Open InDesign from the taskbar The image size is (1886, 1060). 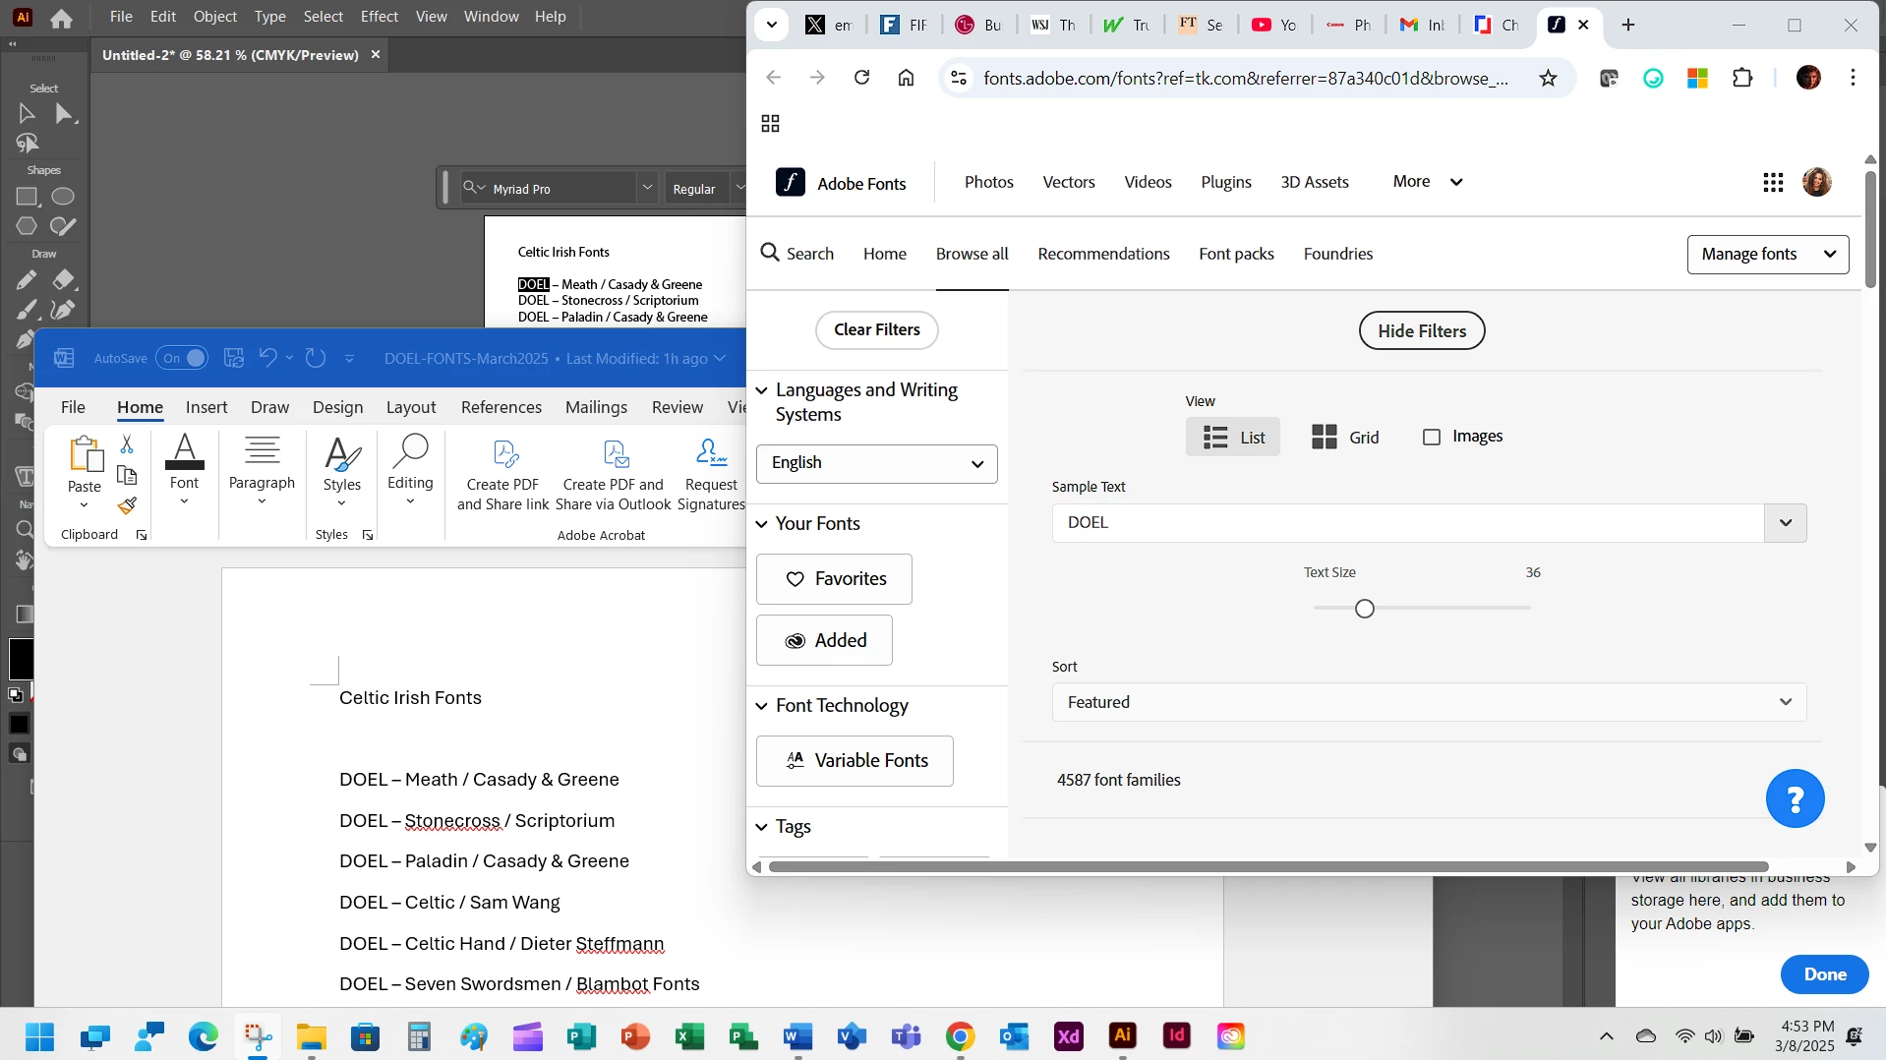click(x=1177, y=1035)
